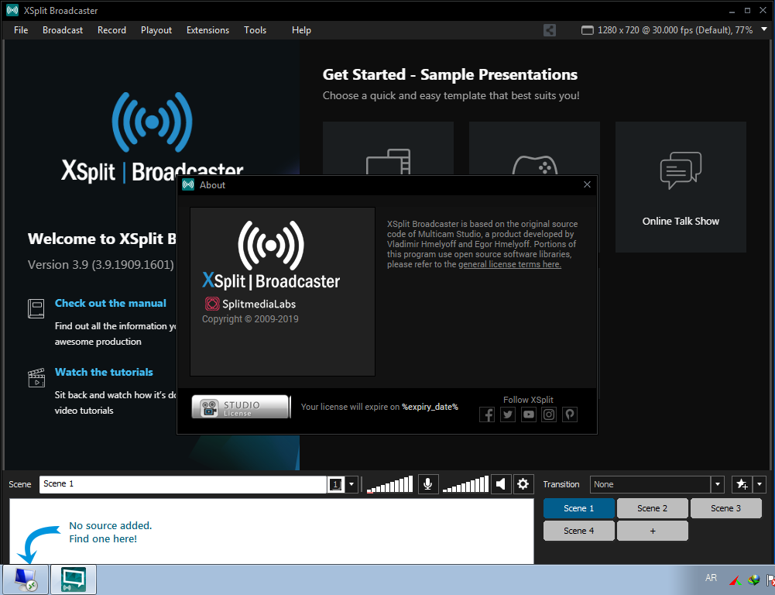Open XSplit Twitter page icon
The width and height of the screenshot is (775, 595).
point(508,414)
